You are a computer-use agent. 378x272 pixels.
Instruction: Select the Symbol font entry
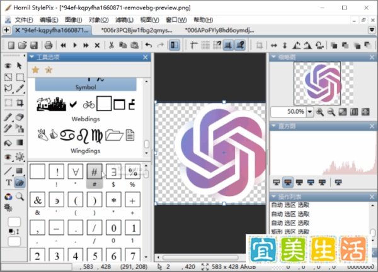pyautogui.click(x=86, y=85)
